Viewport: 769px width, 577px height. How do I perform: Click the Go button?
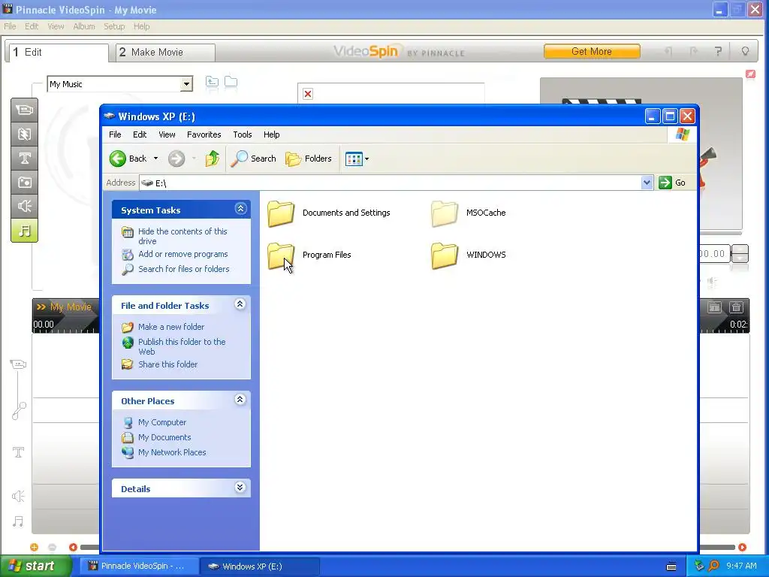[x=672, y=183]
